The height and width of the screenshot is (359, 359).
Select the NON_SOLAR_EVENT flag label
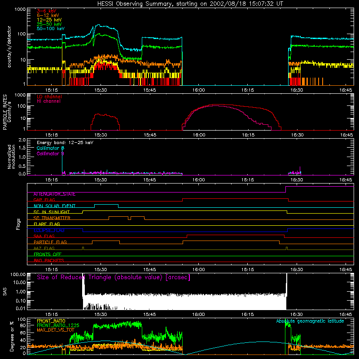tap(54, 206)
